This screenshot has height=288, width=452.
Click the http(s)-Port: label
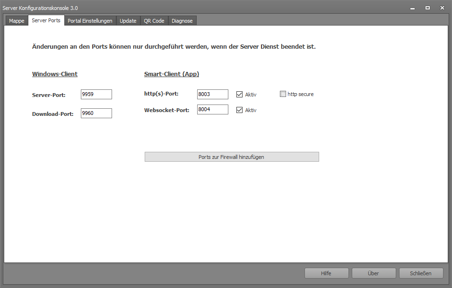point(161,94)
